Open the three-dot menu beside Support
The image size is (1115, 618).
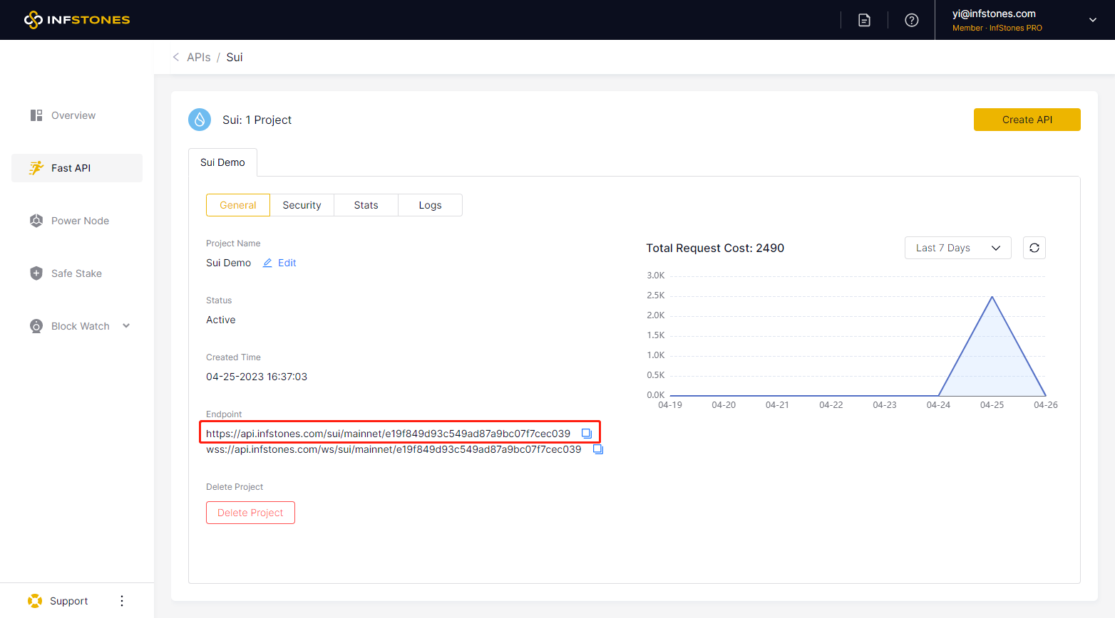122,601
